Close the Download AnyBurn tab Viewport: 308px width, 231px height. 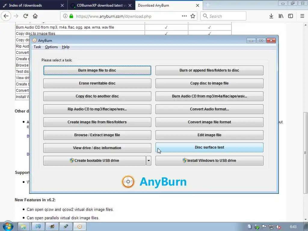click(198, 5)
